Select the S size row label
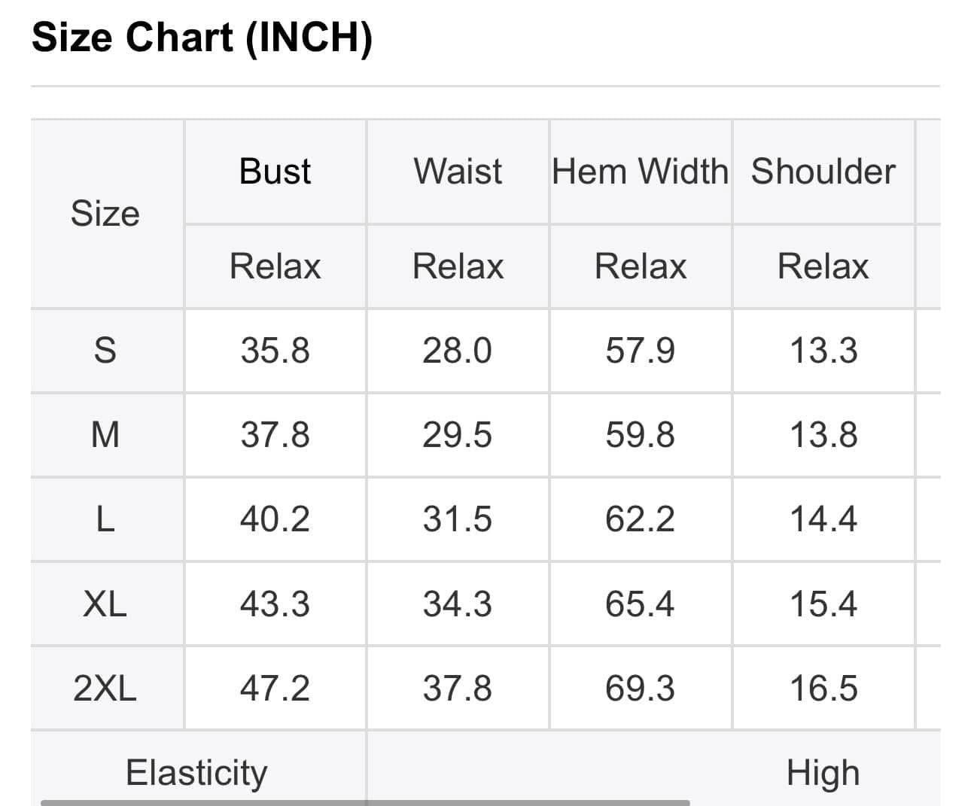This screenshot has width=971, height=806. coord(105,351)
